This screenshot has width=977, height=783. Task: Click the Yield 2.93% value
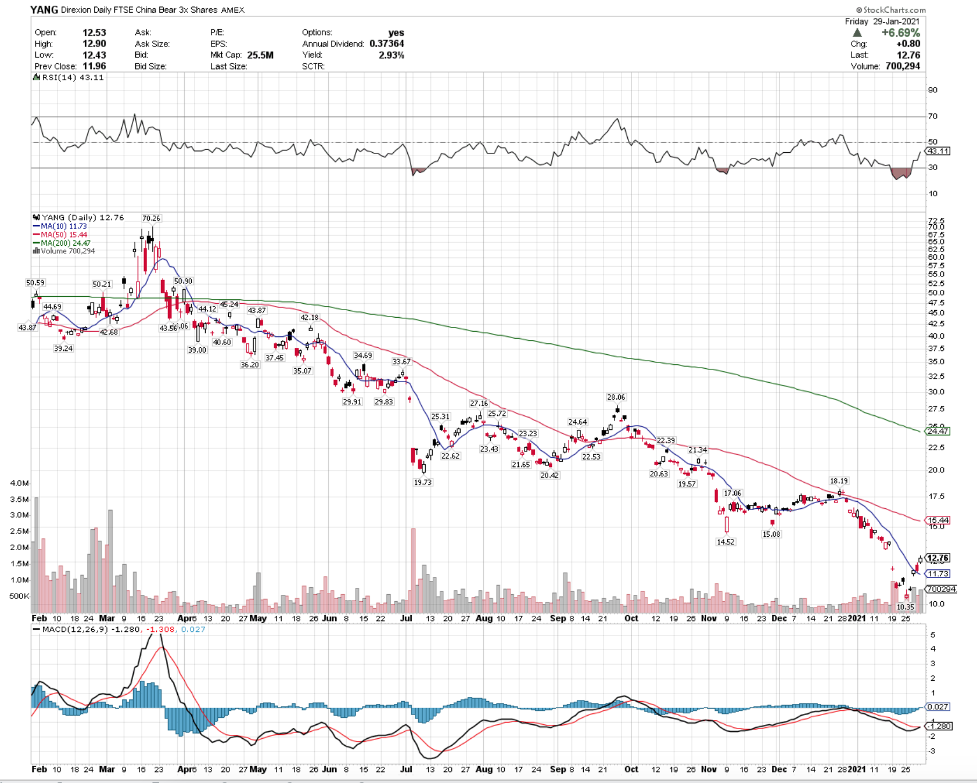(391, 55)
